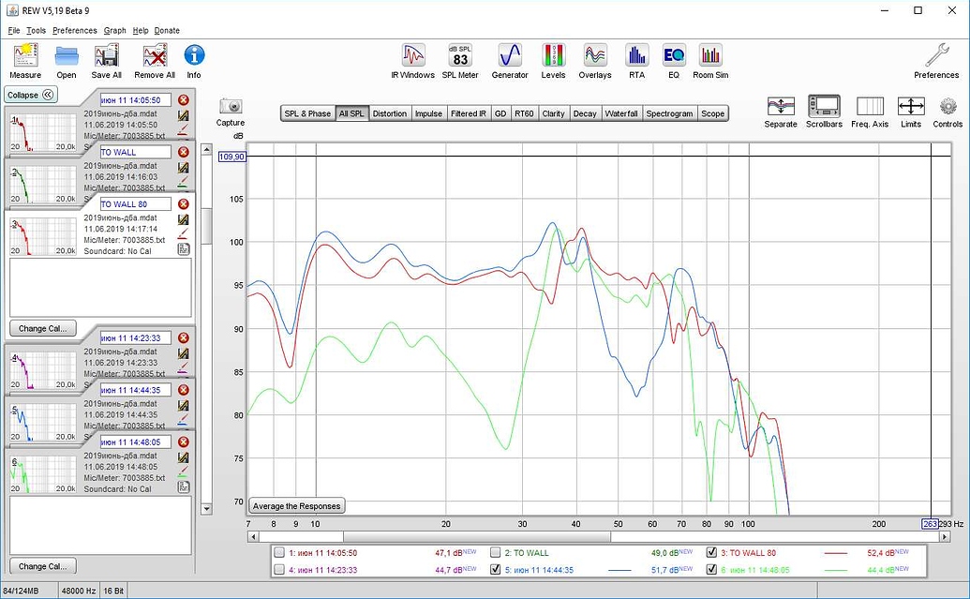
Task: Collapse the measurements side panel
Action: pyautogui.click(x=31, y=95)
